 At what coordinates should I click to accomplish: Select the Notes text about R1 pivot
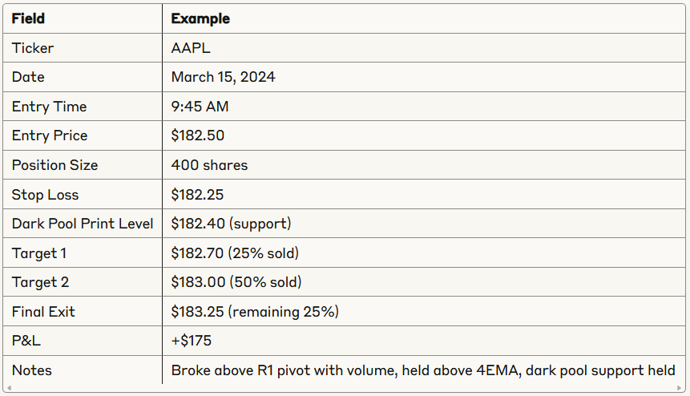click(423, 370)
